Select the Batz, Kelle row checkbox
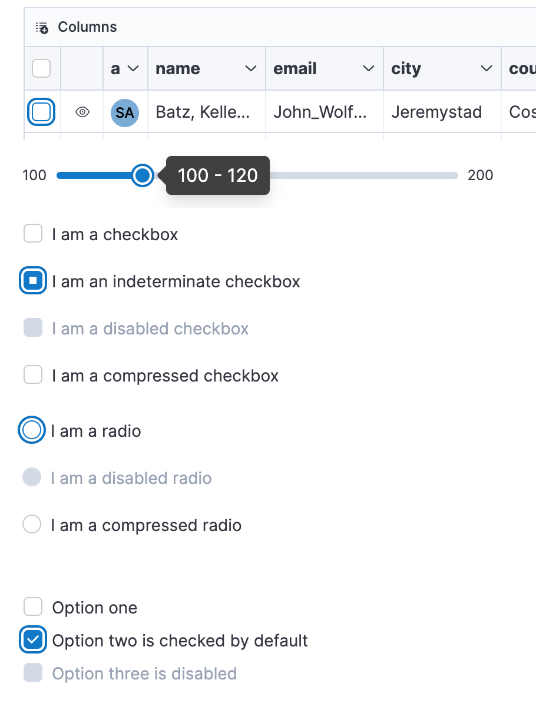The height and width of the screenshot is (723, 536). [x=41, y=112]
